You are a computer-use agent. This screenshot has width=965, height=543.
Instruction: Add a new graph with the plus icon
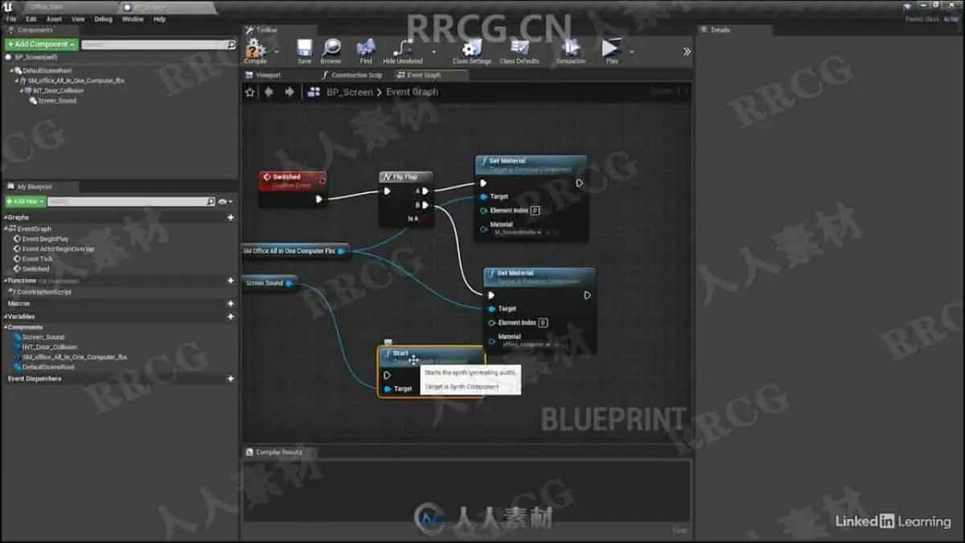click(x=231, y=217)
